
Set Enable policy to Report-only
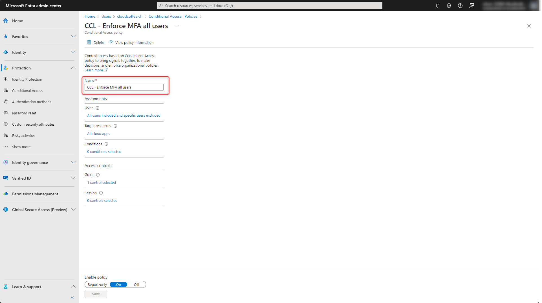click(97, 284)
